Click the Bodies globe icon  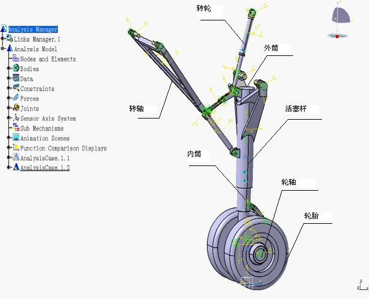pos(16,69)
